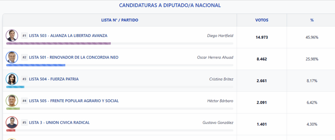Screen dimensions: 335x140
Task: Open Lista 505 Frente Popular Agrario y Social
Action: tap(74, 101)
